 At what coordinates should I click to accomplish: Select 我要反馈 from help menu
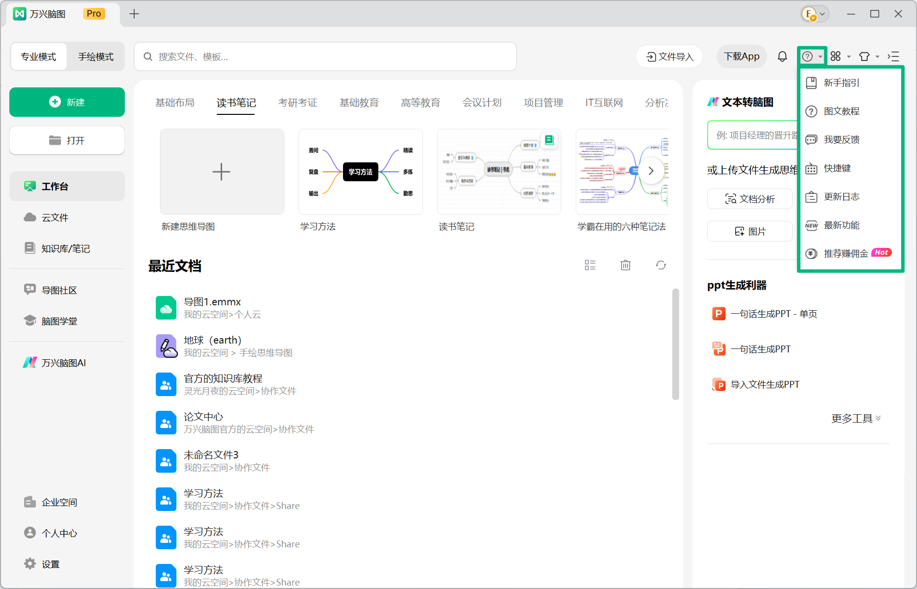[x=851, y=139]
